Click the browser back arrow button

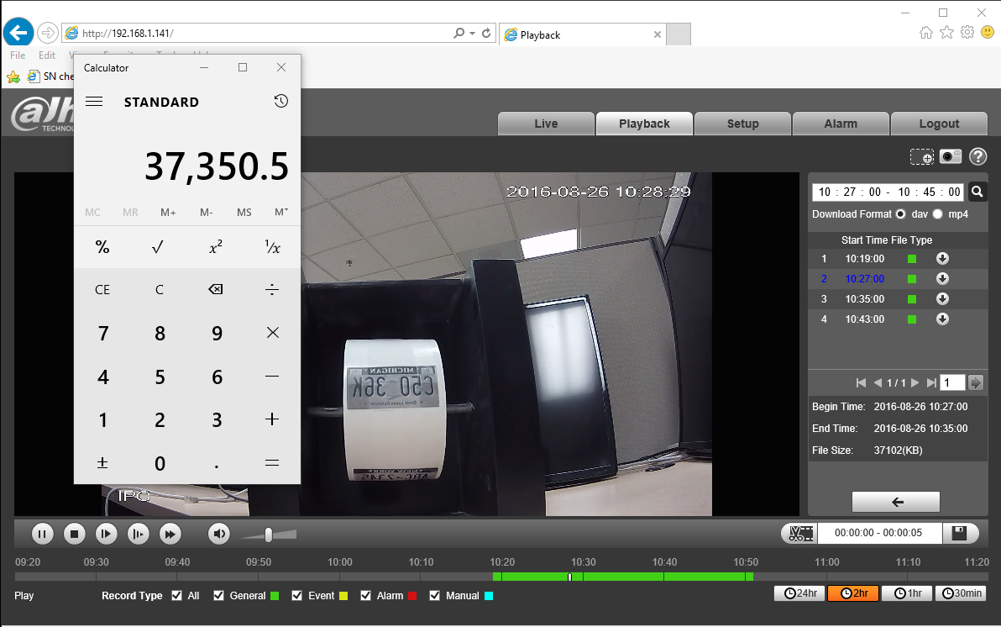(x=18, y=33)
